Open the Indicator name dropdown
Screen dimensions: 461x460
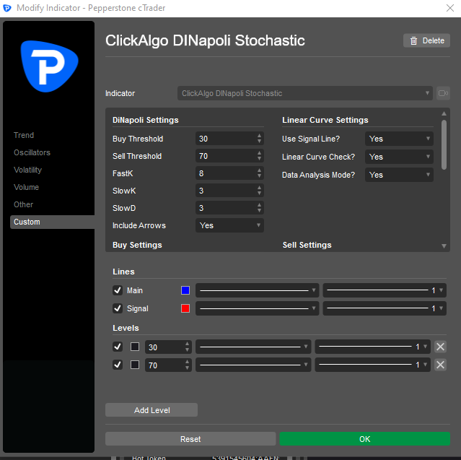click(x=305, y=93)
